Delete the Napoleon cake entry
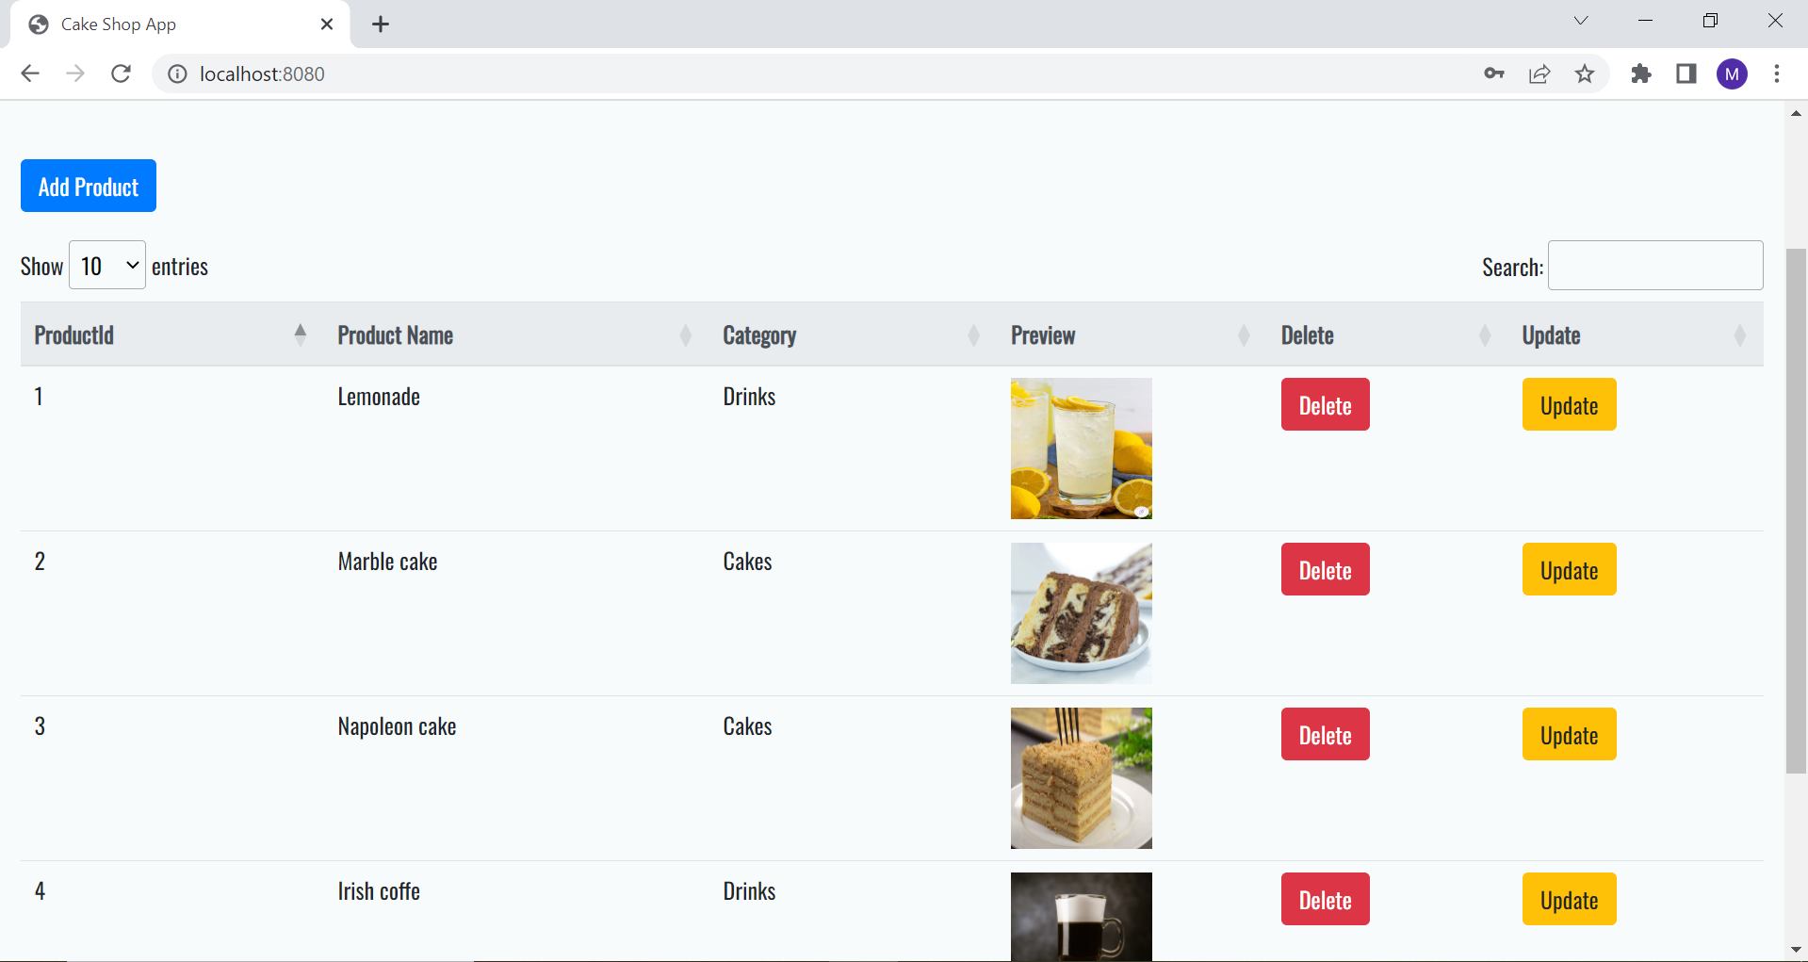 point(1325,734)
